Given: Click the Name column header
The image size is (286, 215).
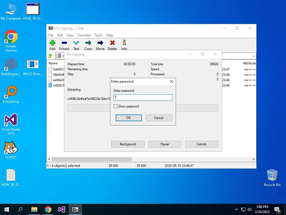Looking at the screenshot, I should [53, 63].
